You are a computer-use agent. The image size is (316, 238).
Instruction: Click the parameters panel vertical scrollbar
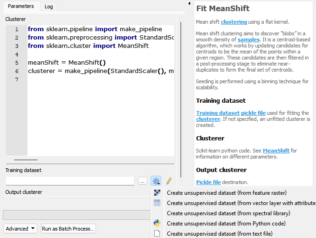[181, 99]
